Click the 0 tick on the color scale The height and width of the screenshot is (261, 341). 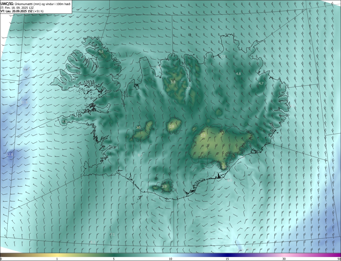pos(1,259)
